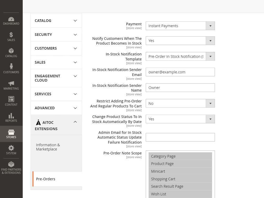
Task: Open the Customers person icon
Action: (11, 66)
